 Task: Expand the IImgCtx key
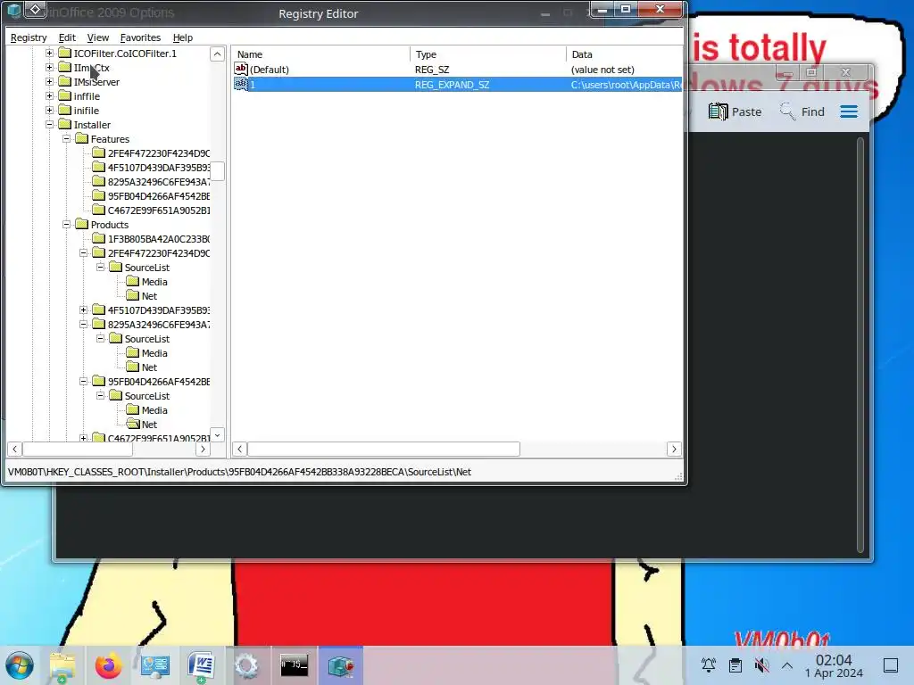50,68
